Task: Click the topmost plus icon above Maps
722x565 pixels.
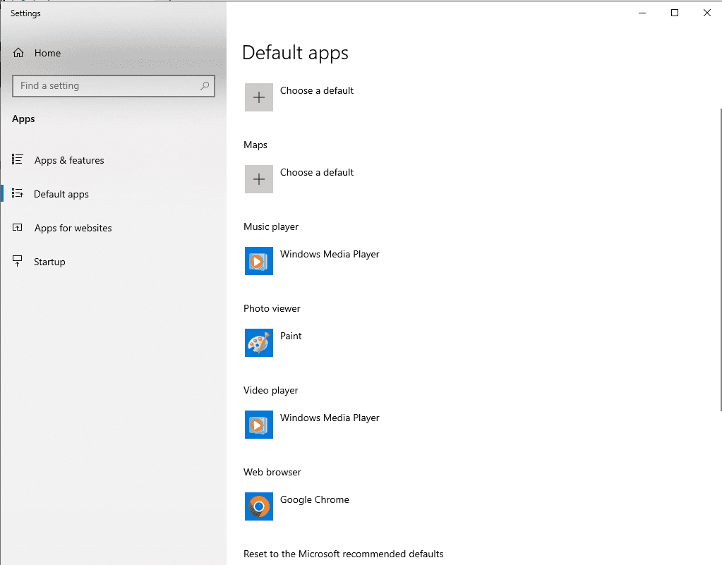Action: 258,97
